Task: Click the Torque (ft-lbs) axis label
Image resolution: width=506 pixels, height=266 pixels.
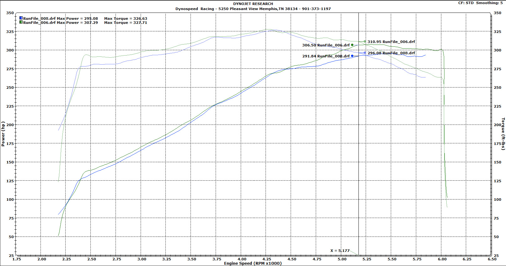Action: [x=503, y=134]
